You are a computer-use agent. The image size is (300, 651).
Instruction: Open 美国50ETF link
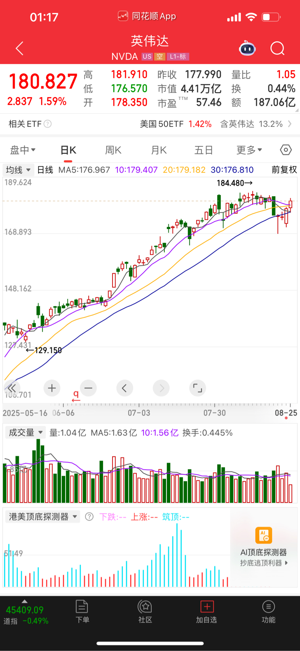pyautogui.click(x=162, y=124)
